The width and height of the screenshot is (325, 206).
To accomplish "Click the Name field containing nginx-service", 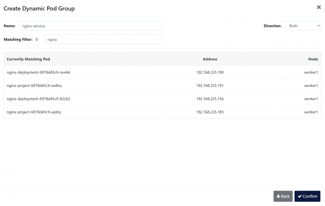I will point(91,26).
